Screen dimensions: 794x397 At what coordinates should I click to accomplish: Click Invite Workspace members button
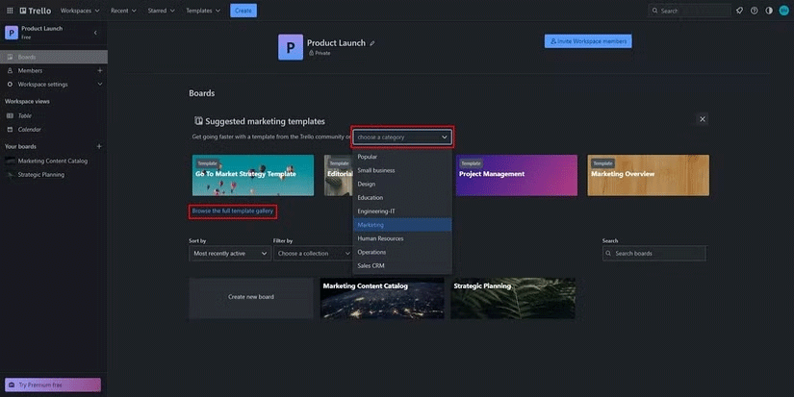coord(587,41)
